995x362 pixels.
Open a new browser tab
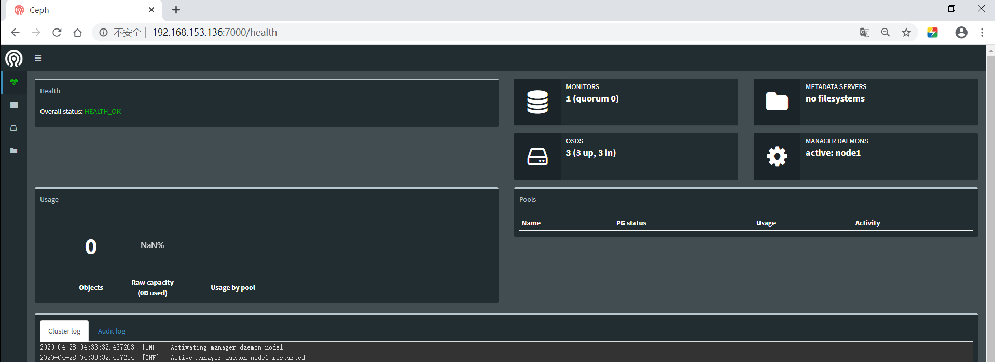176,10
